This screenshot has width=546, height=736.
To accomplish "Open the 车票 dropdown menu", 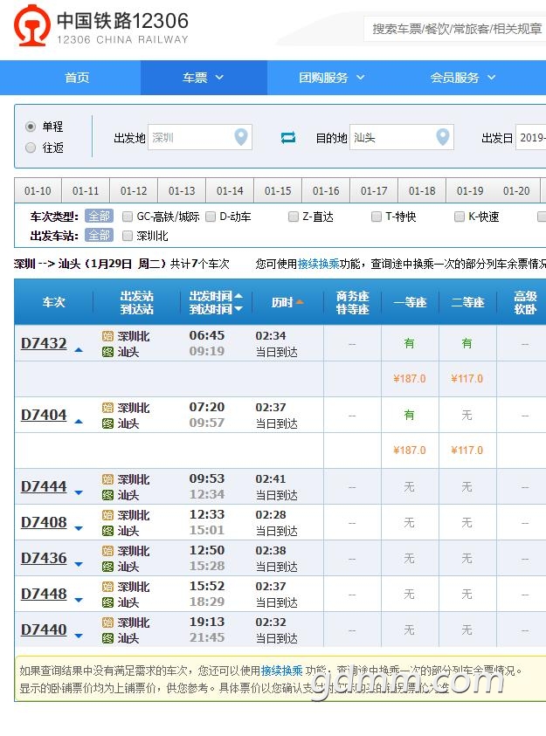I will pos(204,78).
